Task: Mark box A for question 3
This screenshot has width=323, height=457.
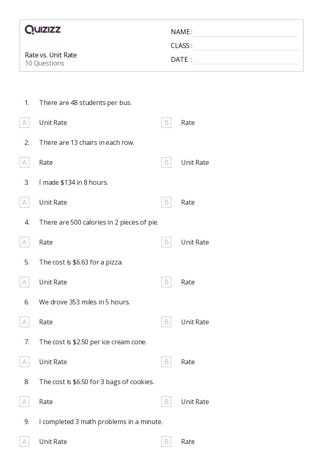Action: tap(24, 202)
